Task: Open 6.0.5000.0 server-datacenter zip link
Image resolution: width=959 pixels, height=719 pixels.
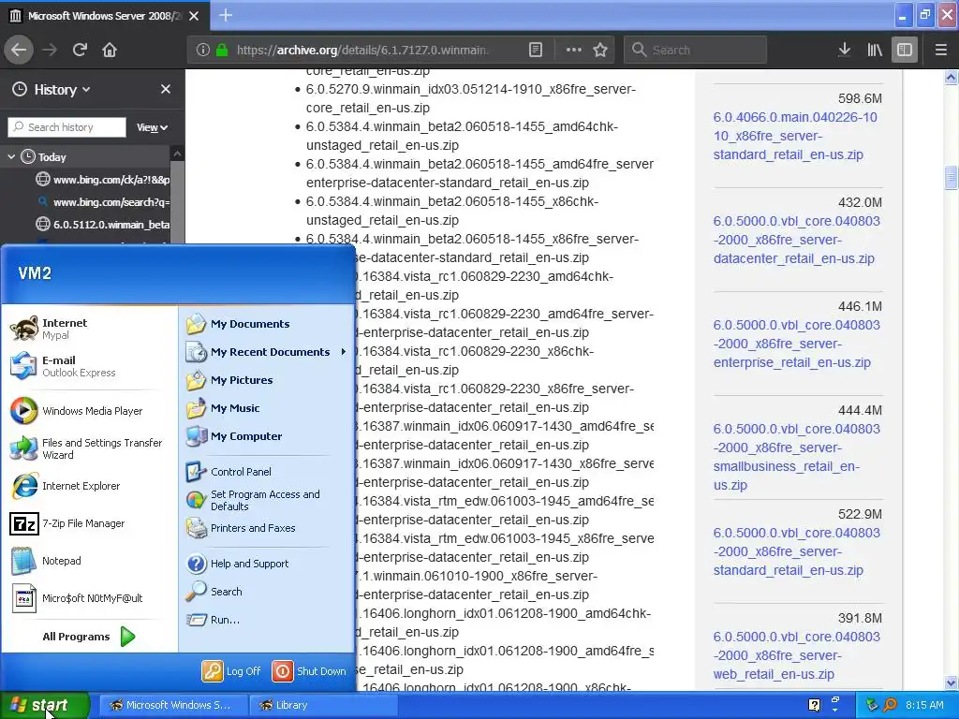Action: point(796,240)
